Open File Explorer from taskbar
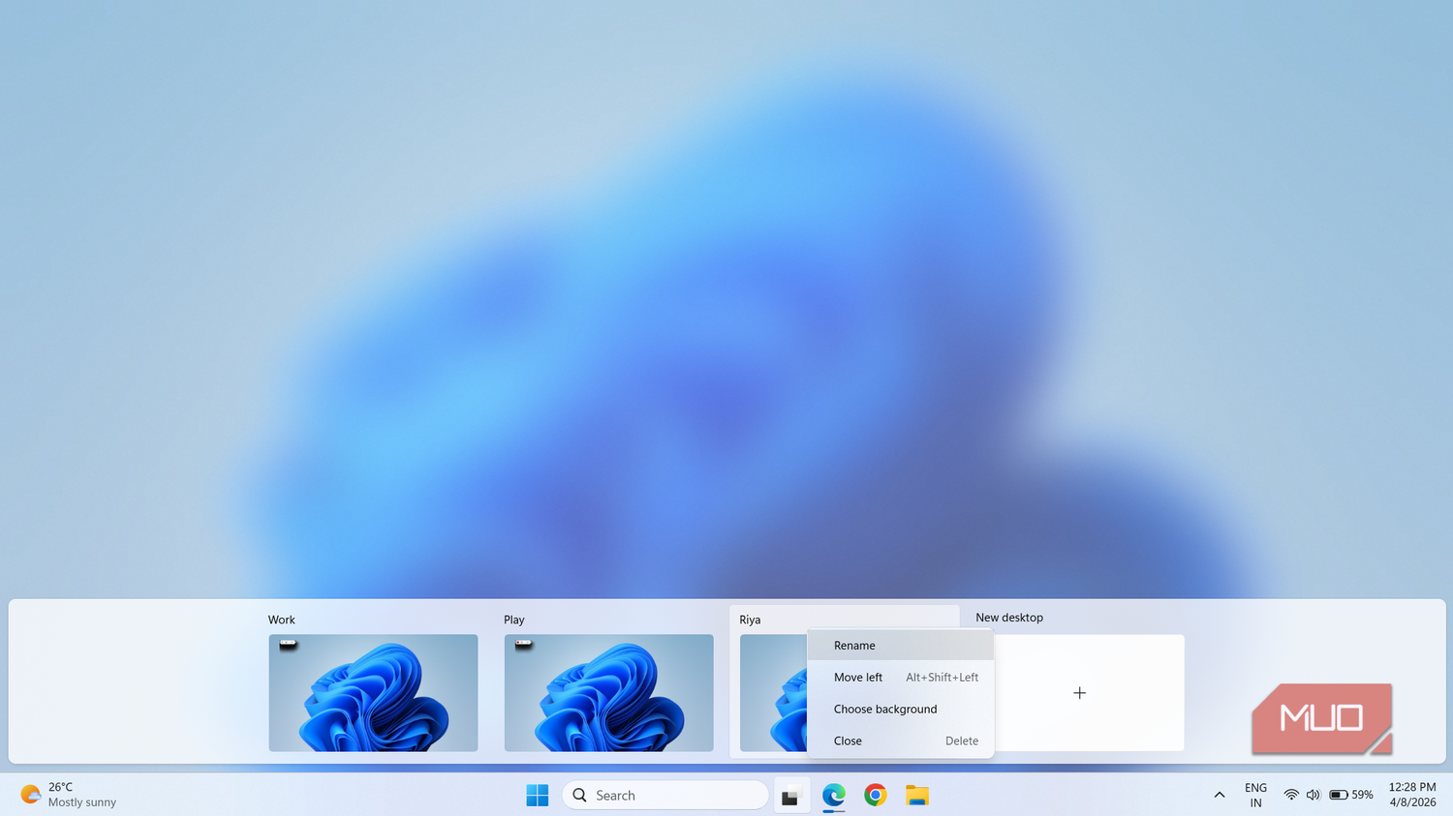Viewport: 1453px width, 816px height. [917, 795]
